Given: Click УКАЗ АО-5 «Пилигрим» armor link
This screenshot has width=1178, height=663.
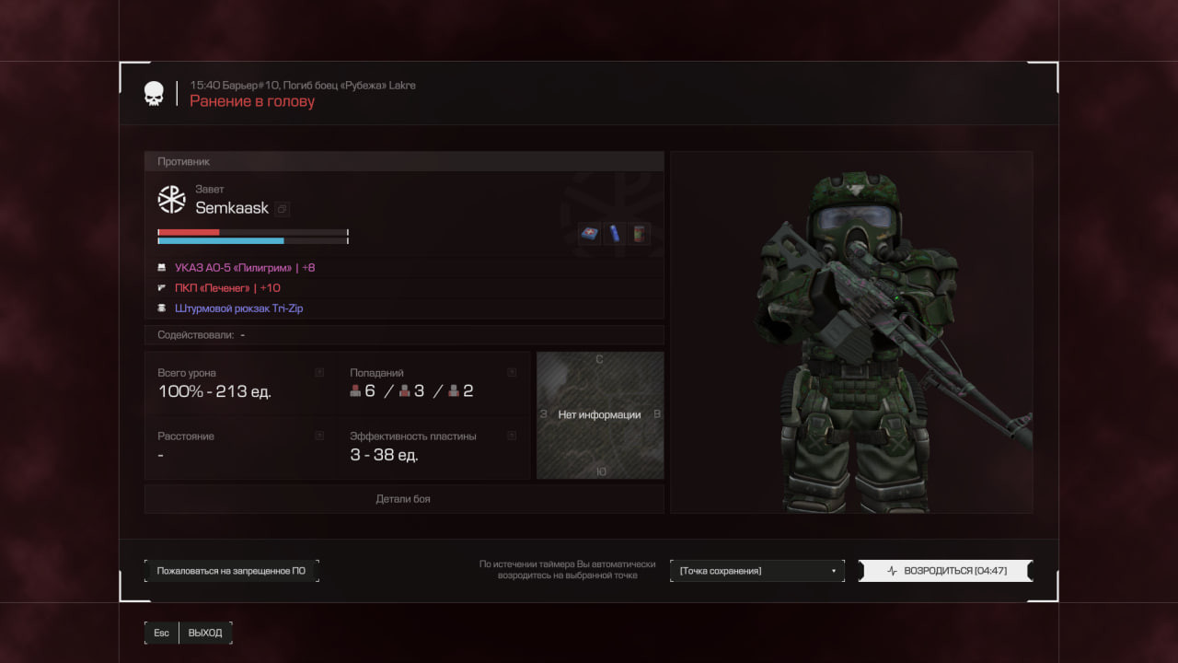Looking at the screenshot, I should click(x=245, y=268).
